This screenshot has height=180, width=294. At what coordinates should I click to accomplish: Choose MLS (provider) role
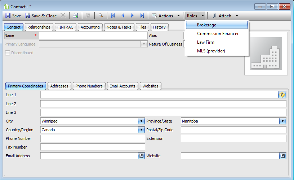(217, 51)
